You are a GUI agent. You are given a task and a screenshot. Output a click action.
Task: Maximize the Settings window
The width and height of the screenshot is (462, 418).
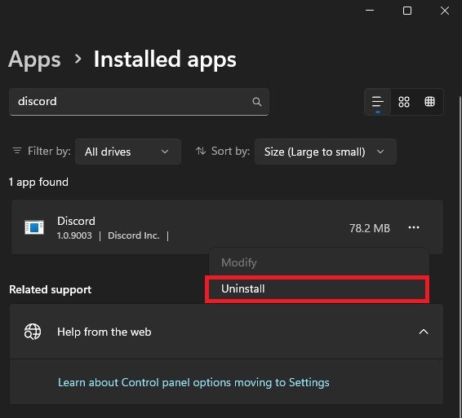pos(406,11)
